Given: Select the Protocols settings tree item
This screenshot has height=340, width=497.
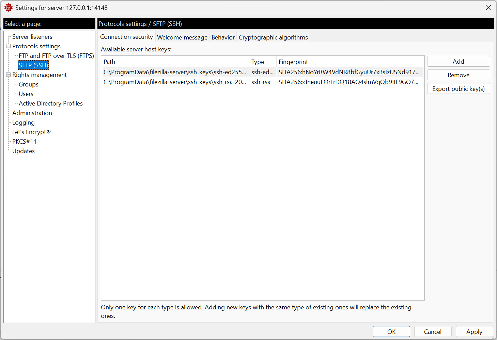Looking at the screenshot, I should [x=36, y=46].
